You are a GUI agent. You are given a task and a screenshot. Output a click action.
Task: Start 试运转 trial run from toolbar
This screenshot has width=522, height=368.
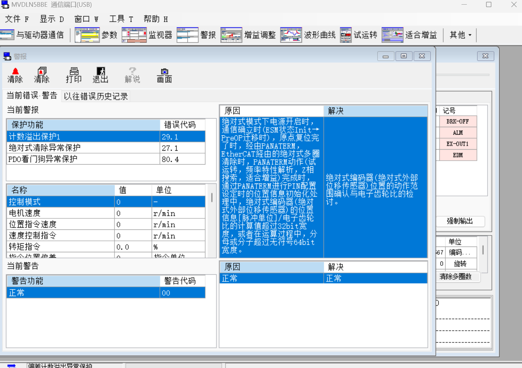pyautogui.click(x=346, y=35)
